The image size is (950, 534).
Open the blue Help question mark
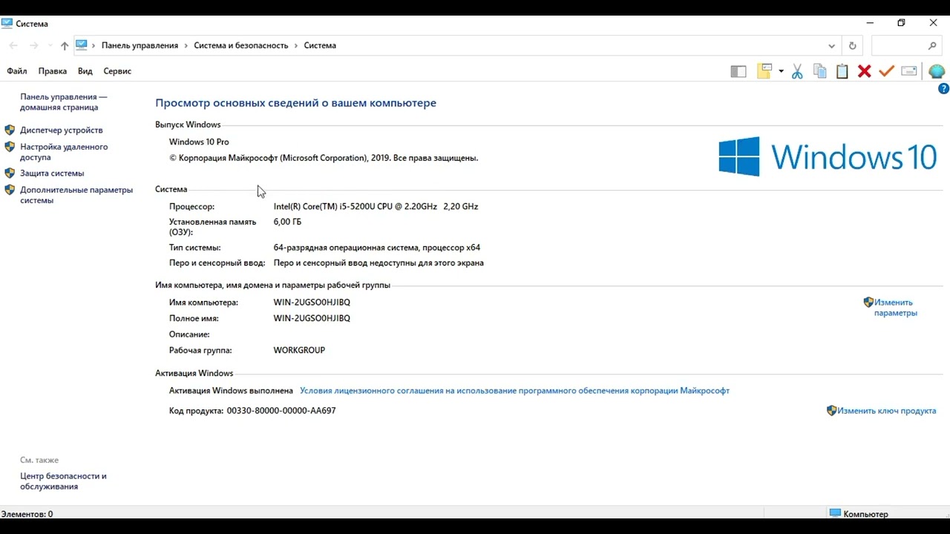944,89
